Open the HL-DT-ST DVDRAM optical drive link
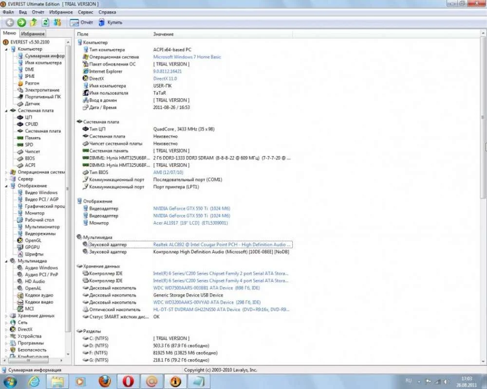The width and height of the screenshot is (487, 389). coord(221,310)
